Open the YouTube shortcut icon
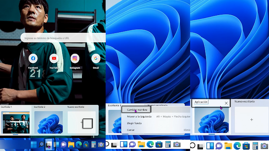269x151 pixels. click(x=54, y=58)
